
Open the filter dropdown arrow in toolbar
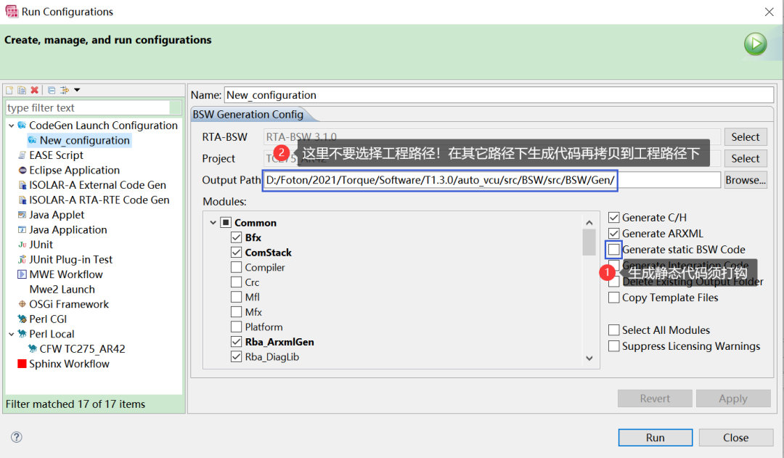[x=77, y=90]
